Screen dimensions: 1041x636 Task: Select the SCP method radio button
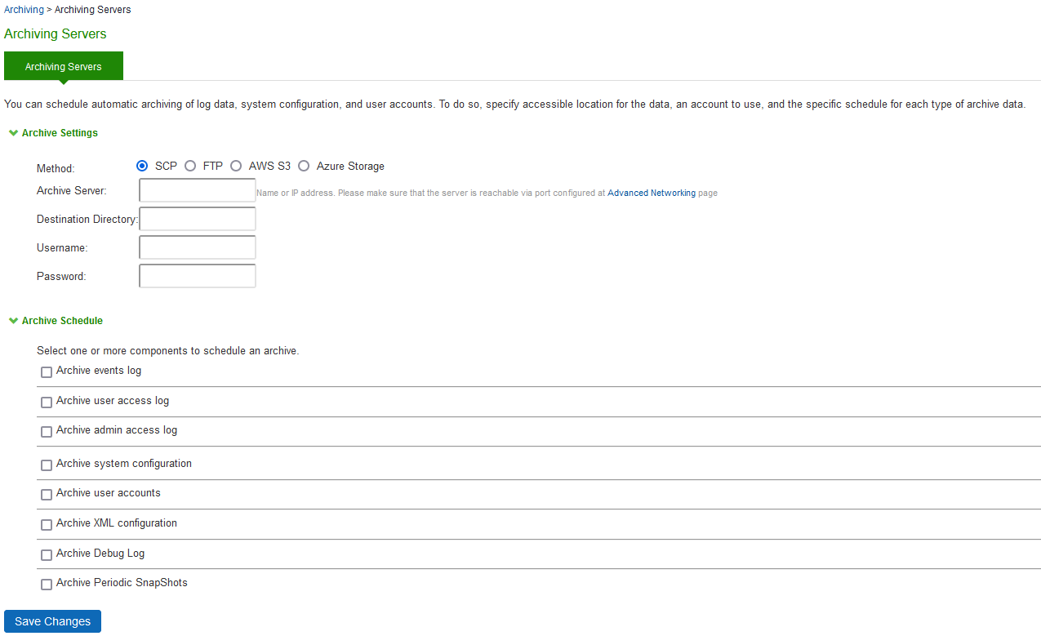[142, 166]
